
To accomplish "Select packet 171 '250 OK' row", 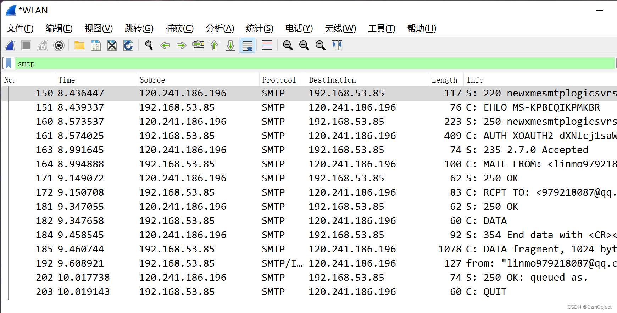I will click(309, 178).
